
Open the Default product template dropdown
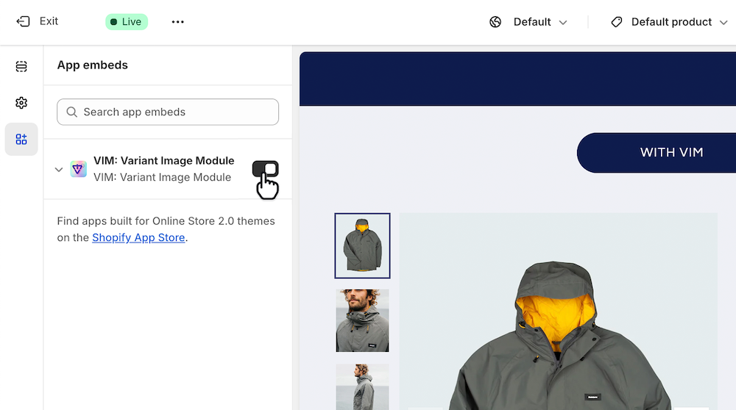click(x=671, y=22)
